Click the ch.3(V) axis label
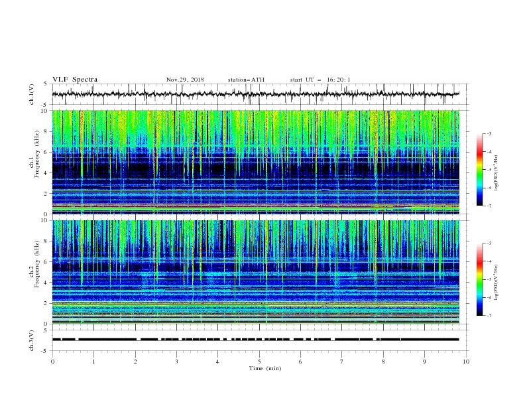 pos(32,340)
